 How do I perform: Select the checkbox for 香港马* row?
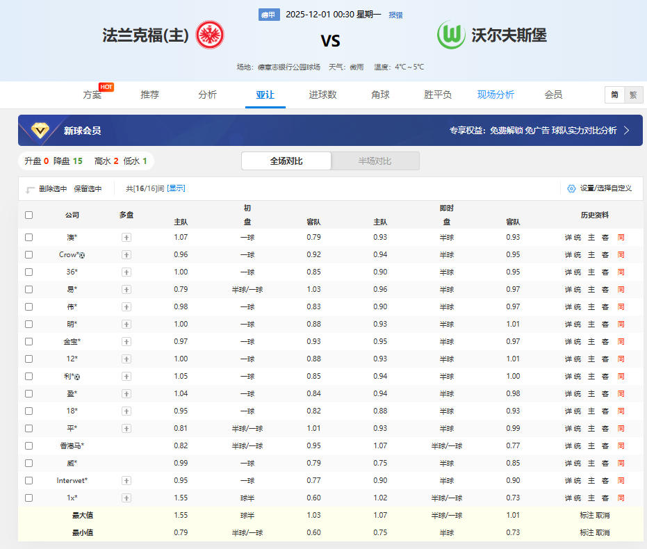click(x=28, y=445)
